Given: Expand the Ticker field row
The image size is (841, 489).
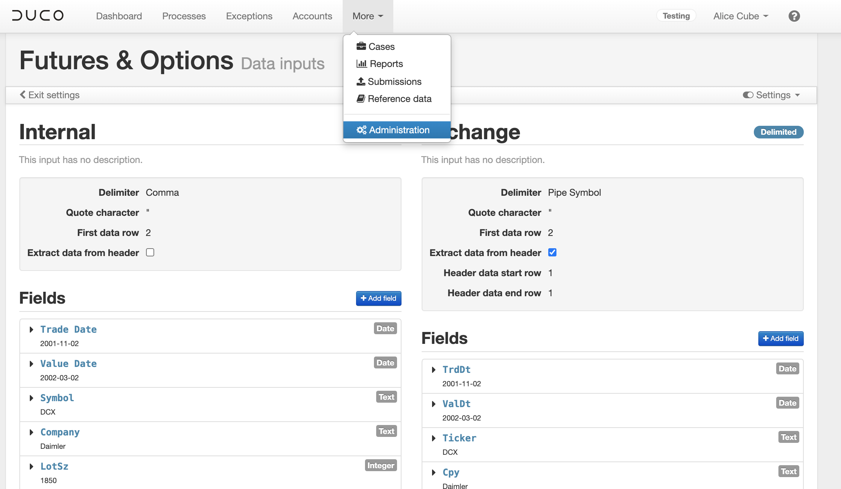Looking at the screenshot, I should pyautogui.click(x=434, y=438).
